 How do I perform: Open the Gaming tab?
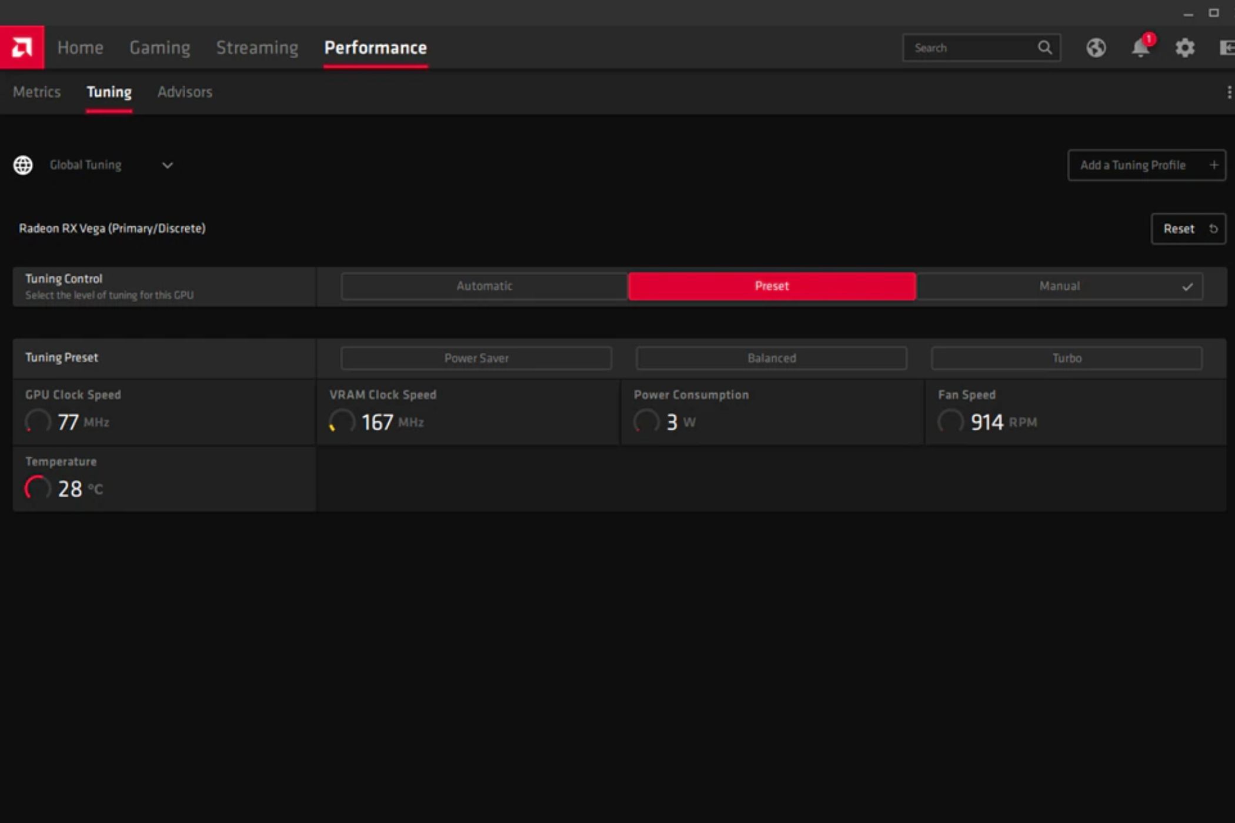[160, 48]
